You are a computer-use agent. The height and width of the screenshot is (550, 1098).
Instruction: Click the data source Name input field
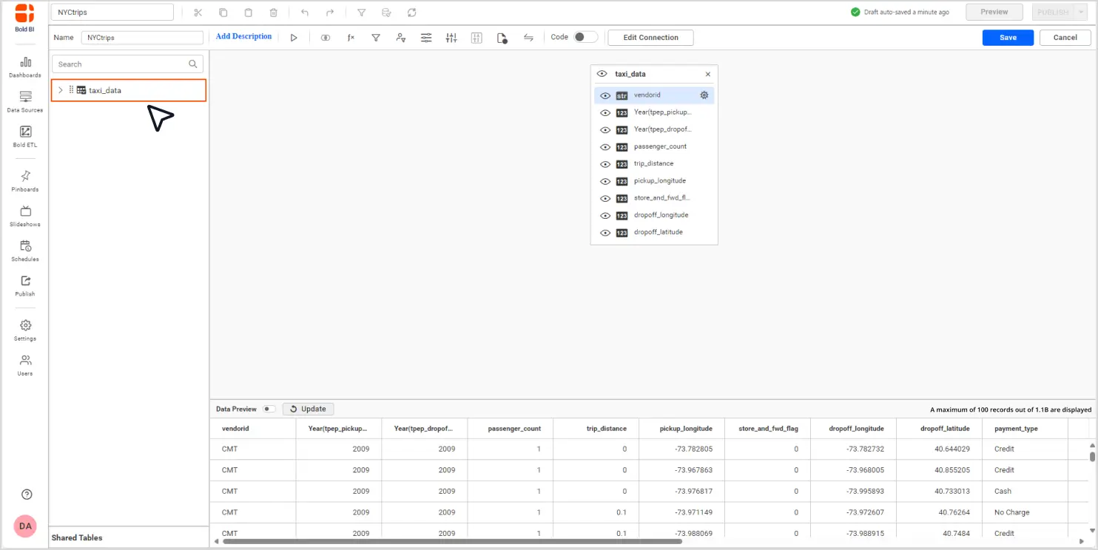tap(142, 38)
